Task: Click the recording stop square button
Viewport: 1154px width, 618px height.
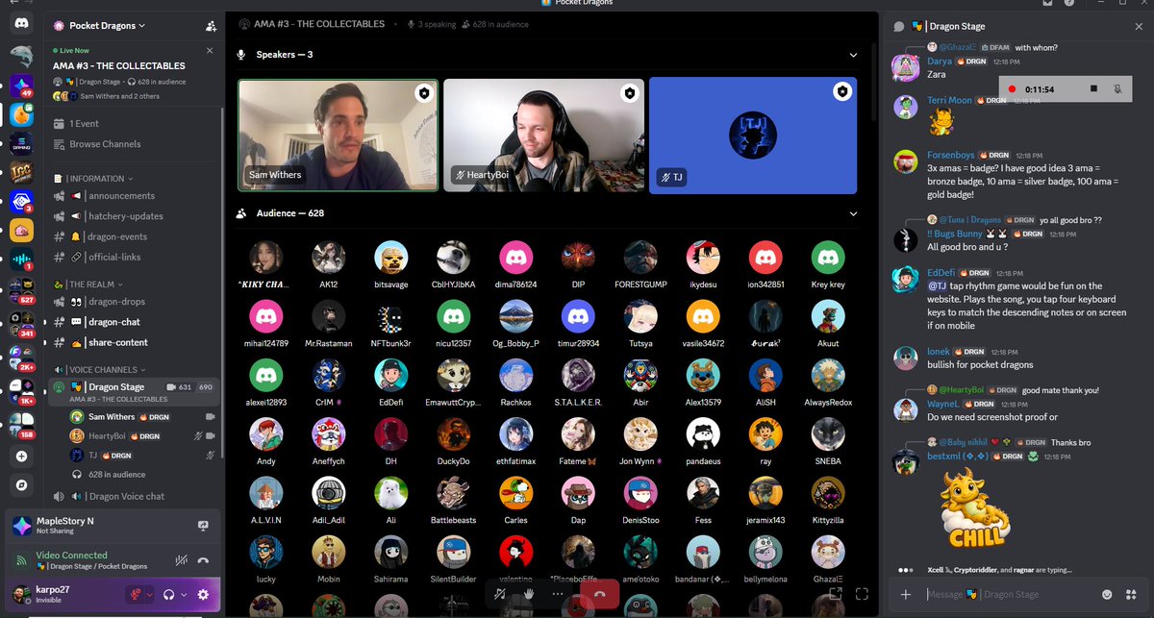Action: [x=1093, y=88]
